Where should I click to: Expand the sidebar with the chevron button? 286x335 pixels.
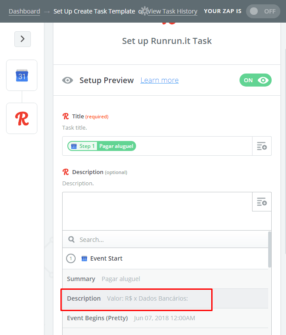(23, 39)
